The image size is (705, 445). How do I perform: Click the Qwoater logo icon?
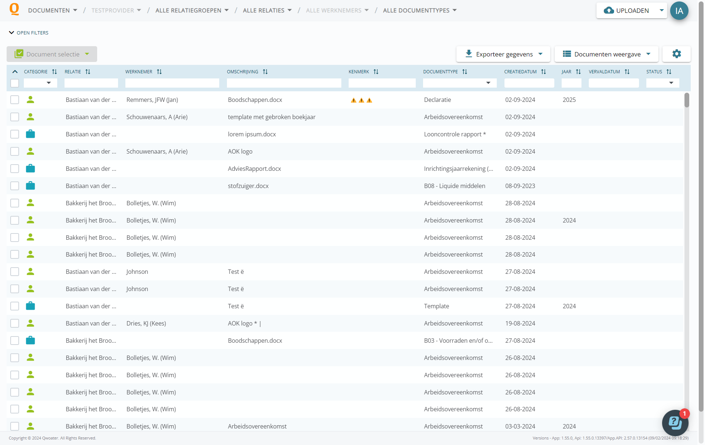14,9
